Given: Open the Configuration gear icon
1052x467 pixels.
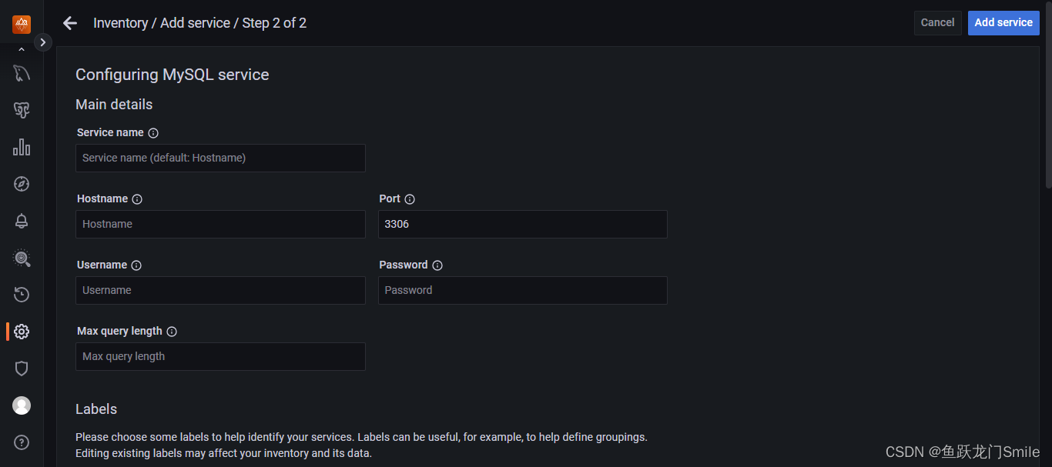Looking at the screenshot, I should (22, 332).
